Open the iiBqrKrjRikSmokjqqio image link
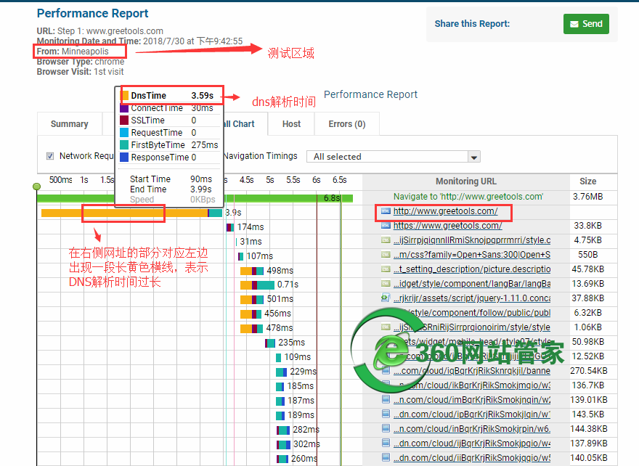 click(472, 457)
